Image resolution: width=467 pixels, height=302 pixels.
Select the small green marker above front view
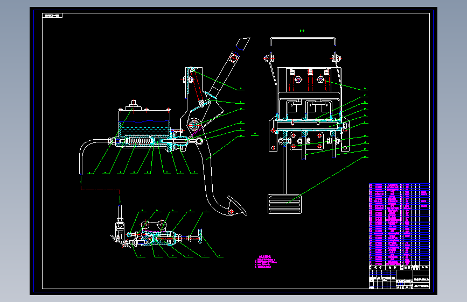click(302, 31)
